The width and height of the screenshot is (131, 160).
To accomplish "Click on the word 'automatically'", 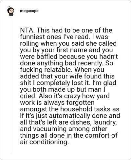I will (69, 116).
